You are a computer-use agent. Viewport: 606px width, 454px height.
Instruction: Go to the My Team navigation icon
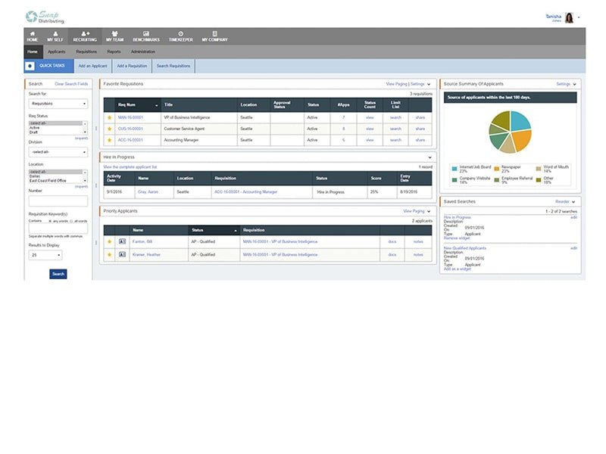coord(114,34)
